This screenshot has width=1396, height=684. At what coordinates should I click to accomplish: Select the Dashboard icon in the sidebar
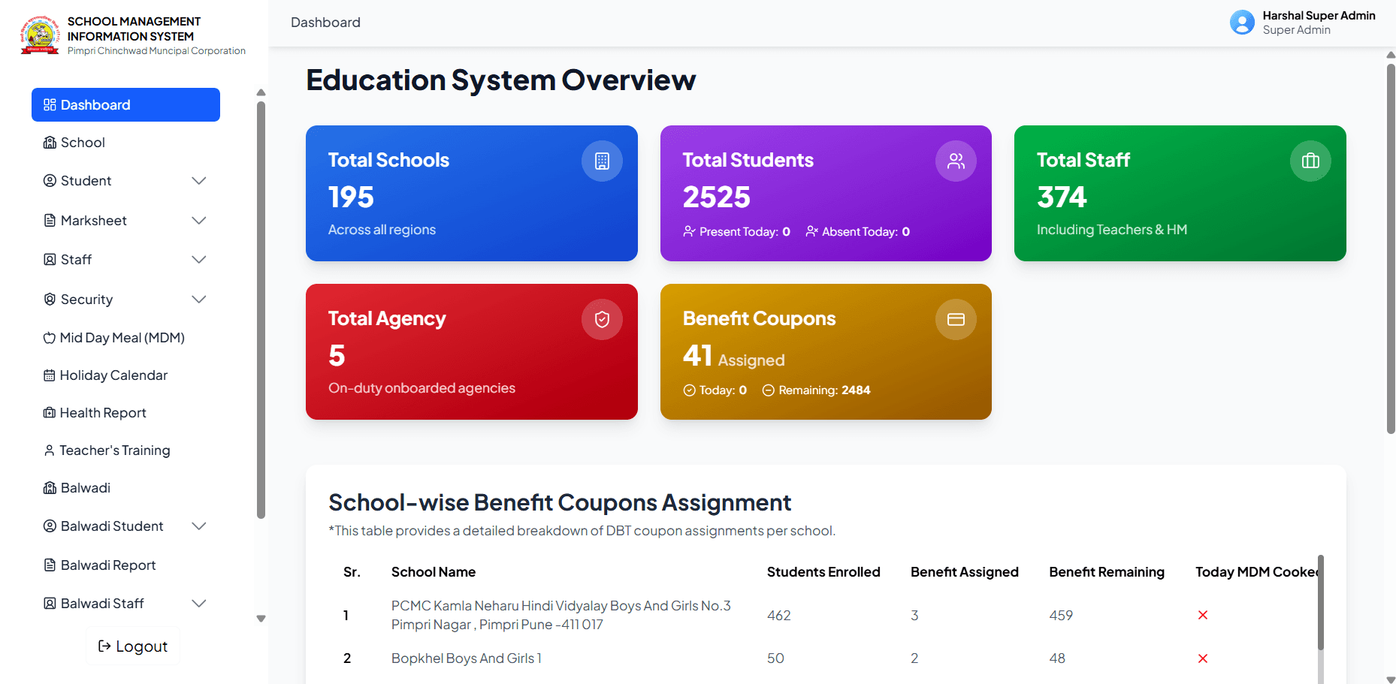[49, 104]
